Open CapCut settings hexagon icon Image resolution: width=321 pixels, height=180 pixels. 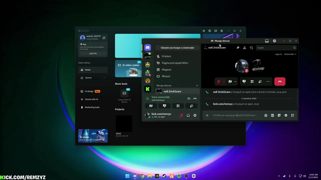222,31
